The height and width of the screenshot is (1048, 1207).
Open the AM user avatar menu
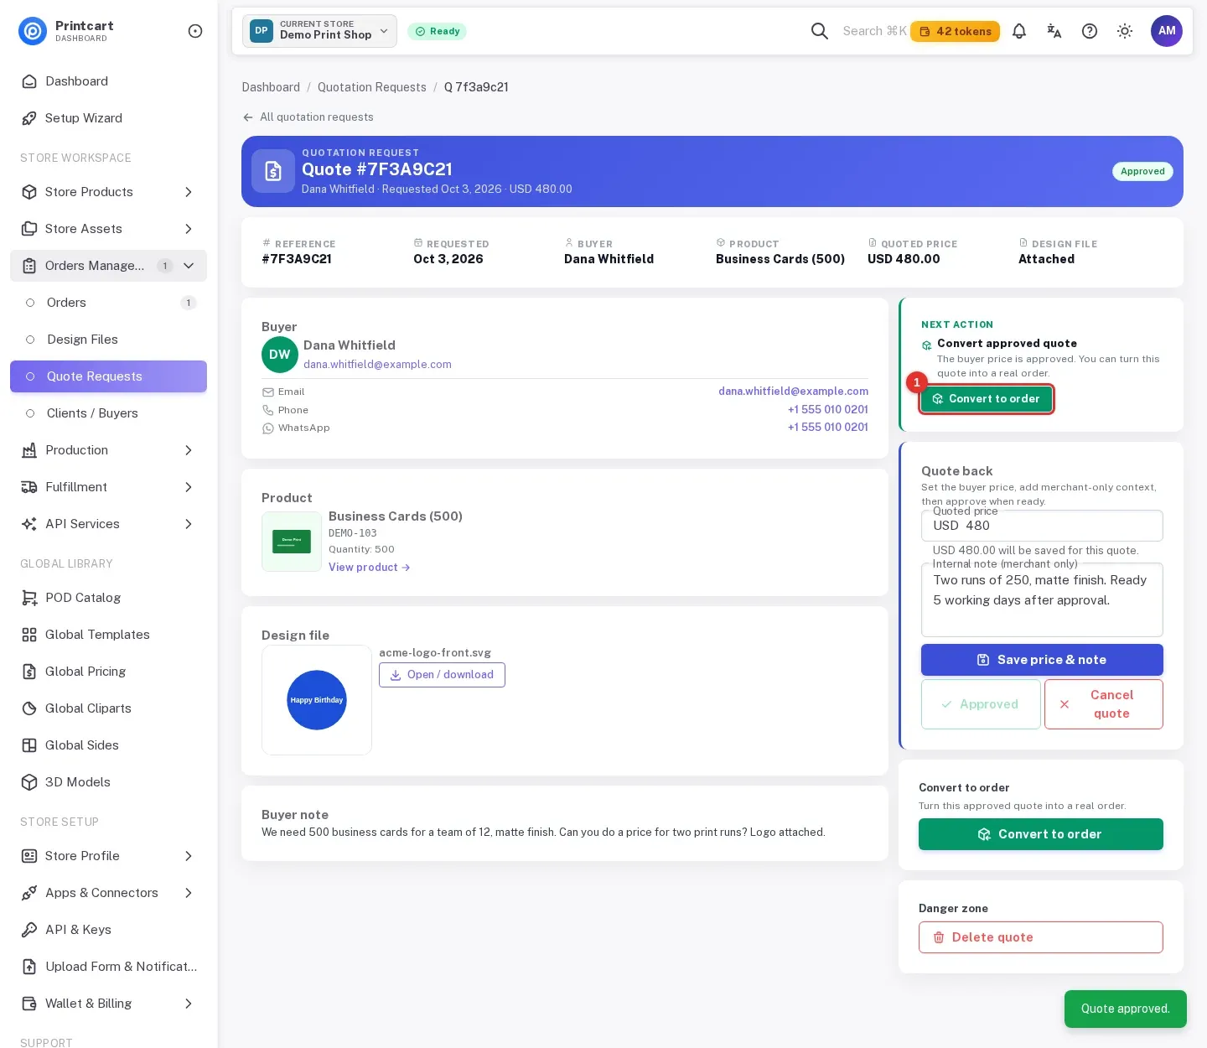(1167, 31)
